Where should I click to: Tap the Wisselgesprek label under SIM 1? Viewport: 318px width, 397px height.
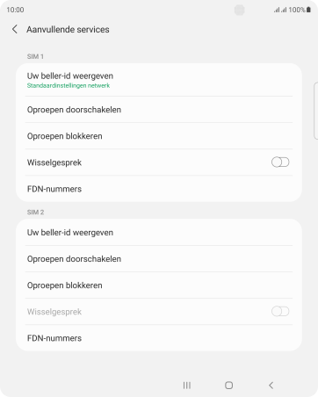(54, 162)
